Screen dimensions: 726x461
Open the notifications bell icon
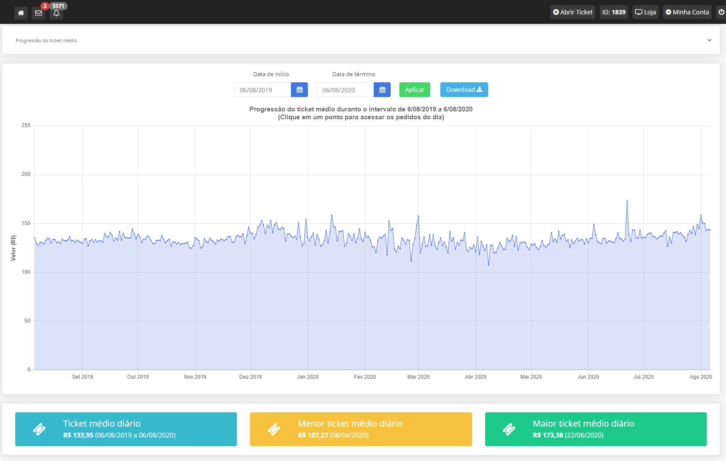tap(56, 13)
